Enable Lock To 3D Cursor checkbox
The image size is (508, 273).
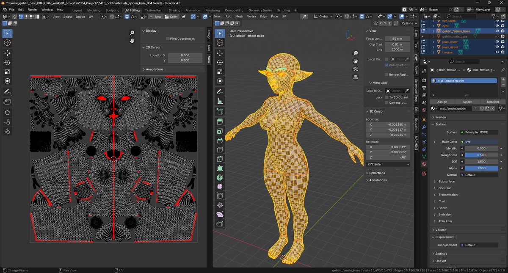(387, 97)
